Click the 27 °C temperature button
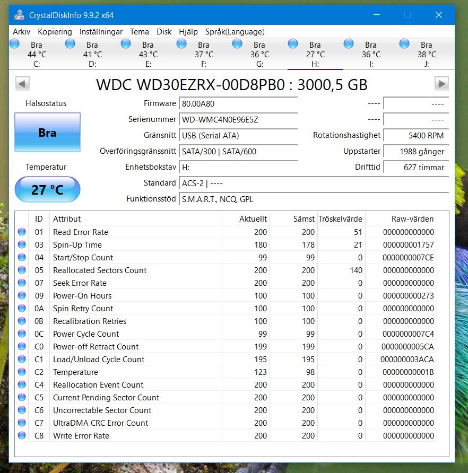Viewport: 468px width, 473px height. 47,189
